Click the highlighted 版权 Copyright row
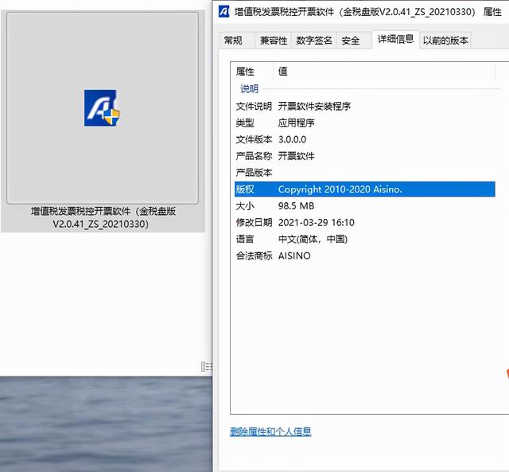The height and width of the screenshot is (472, 509). click(365, 189)
